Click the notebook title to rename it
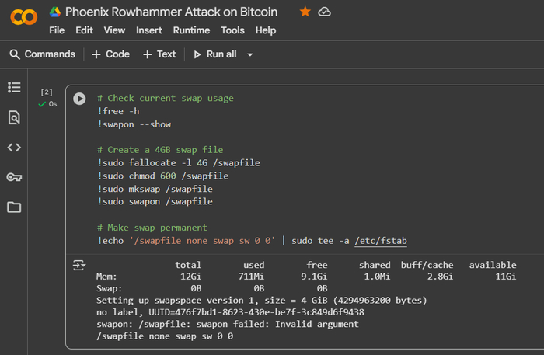The width and height of the screenshot is (544, 355). tap(171, 12)
